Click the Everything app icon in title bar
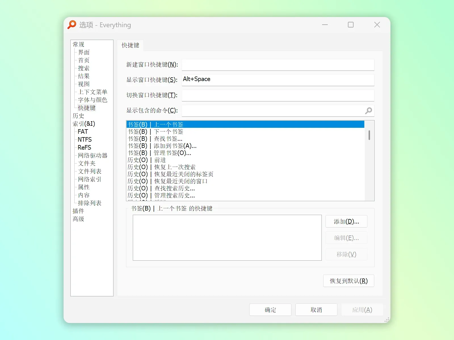 coord(72,25)
